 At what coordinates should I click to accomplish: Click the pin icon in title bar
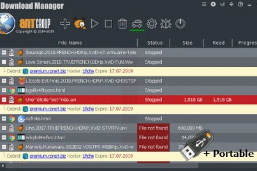231,4
